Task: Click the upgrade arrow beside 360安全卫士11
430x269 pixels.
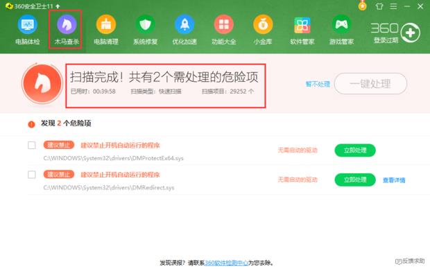Action: tap(58, 6)
